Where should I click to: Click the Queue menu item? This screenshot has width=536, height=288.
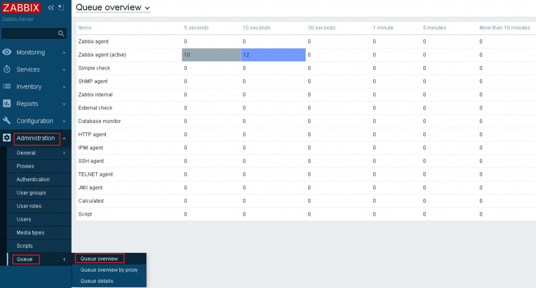coord(25,259)
